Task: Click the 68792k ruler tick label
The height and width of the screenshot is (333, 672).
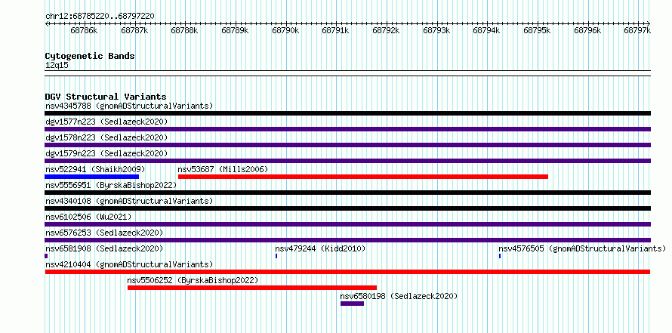Action: (386, 30)
